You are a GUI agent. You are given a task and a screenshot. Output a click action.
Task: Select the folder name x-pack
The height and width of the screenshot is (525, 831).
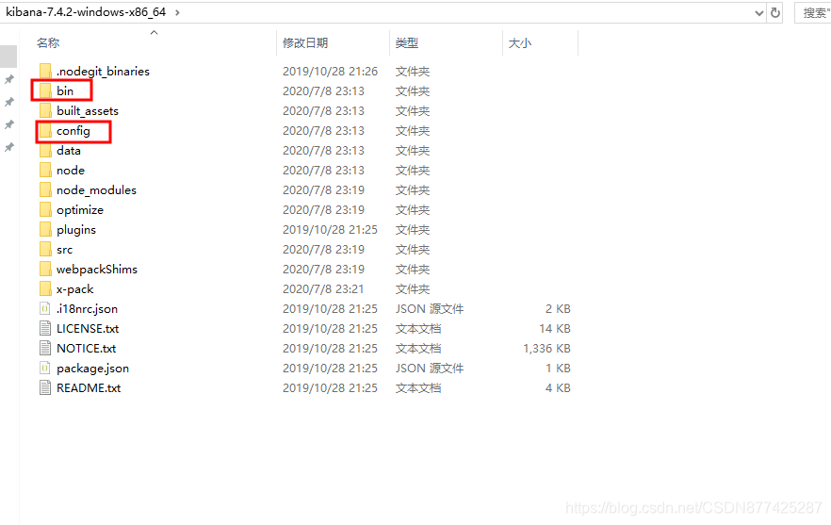(x=74, y=289)
